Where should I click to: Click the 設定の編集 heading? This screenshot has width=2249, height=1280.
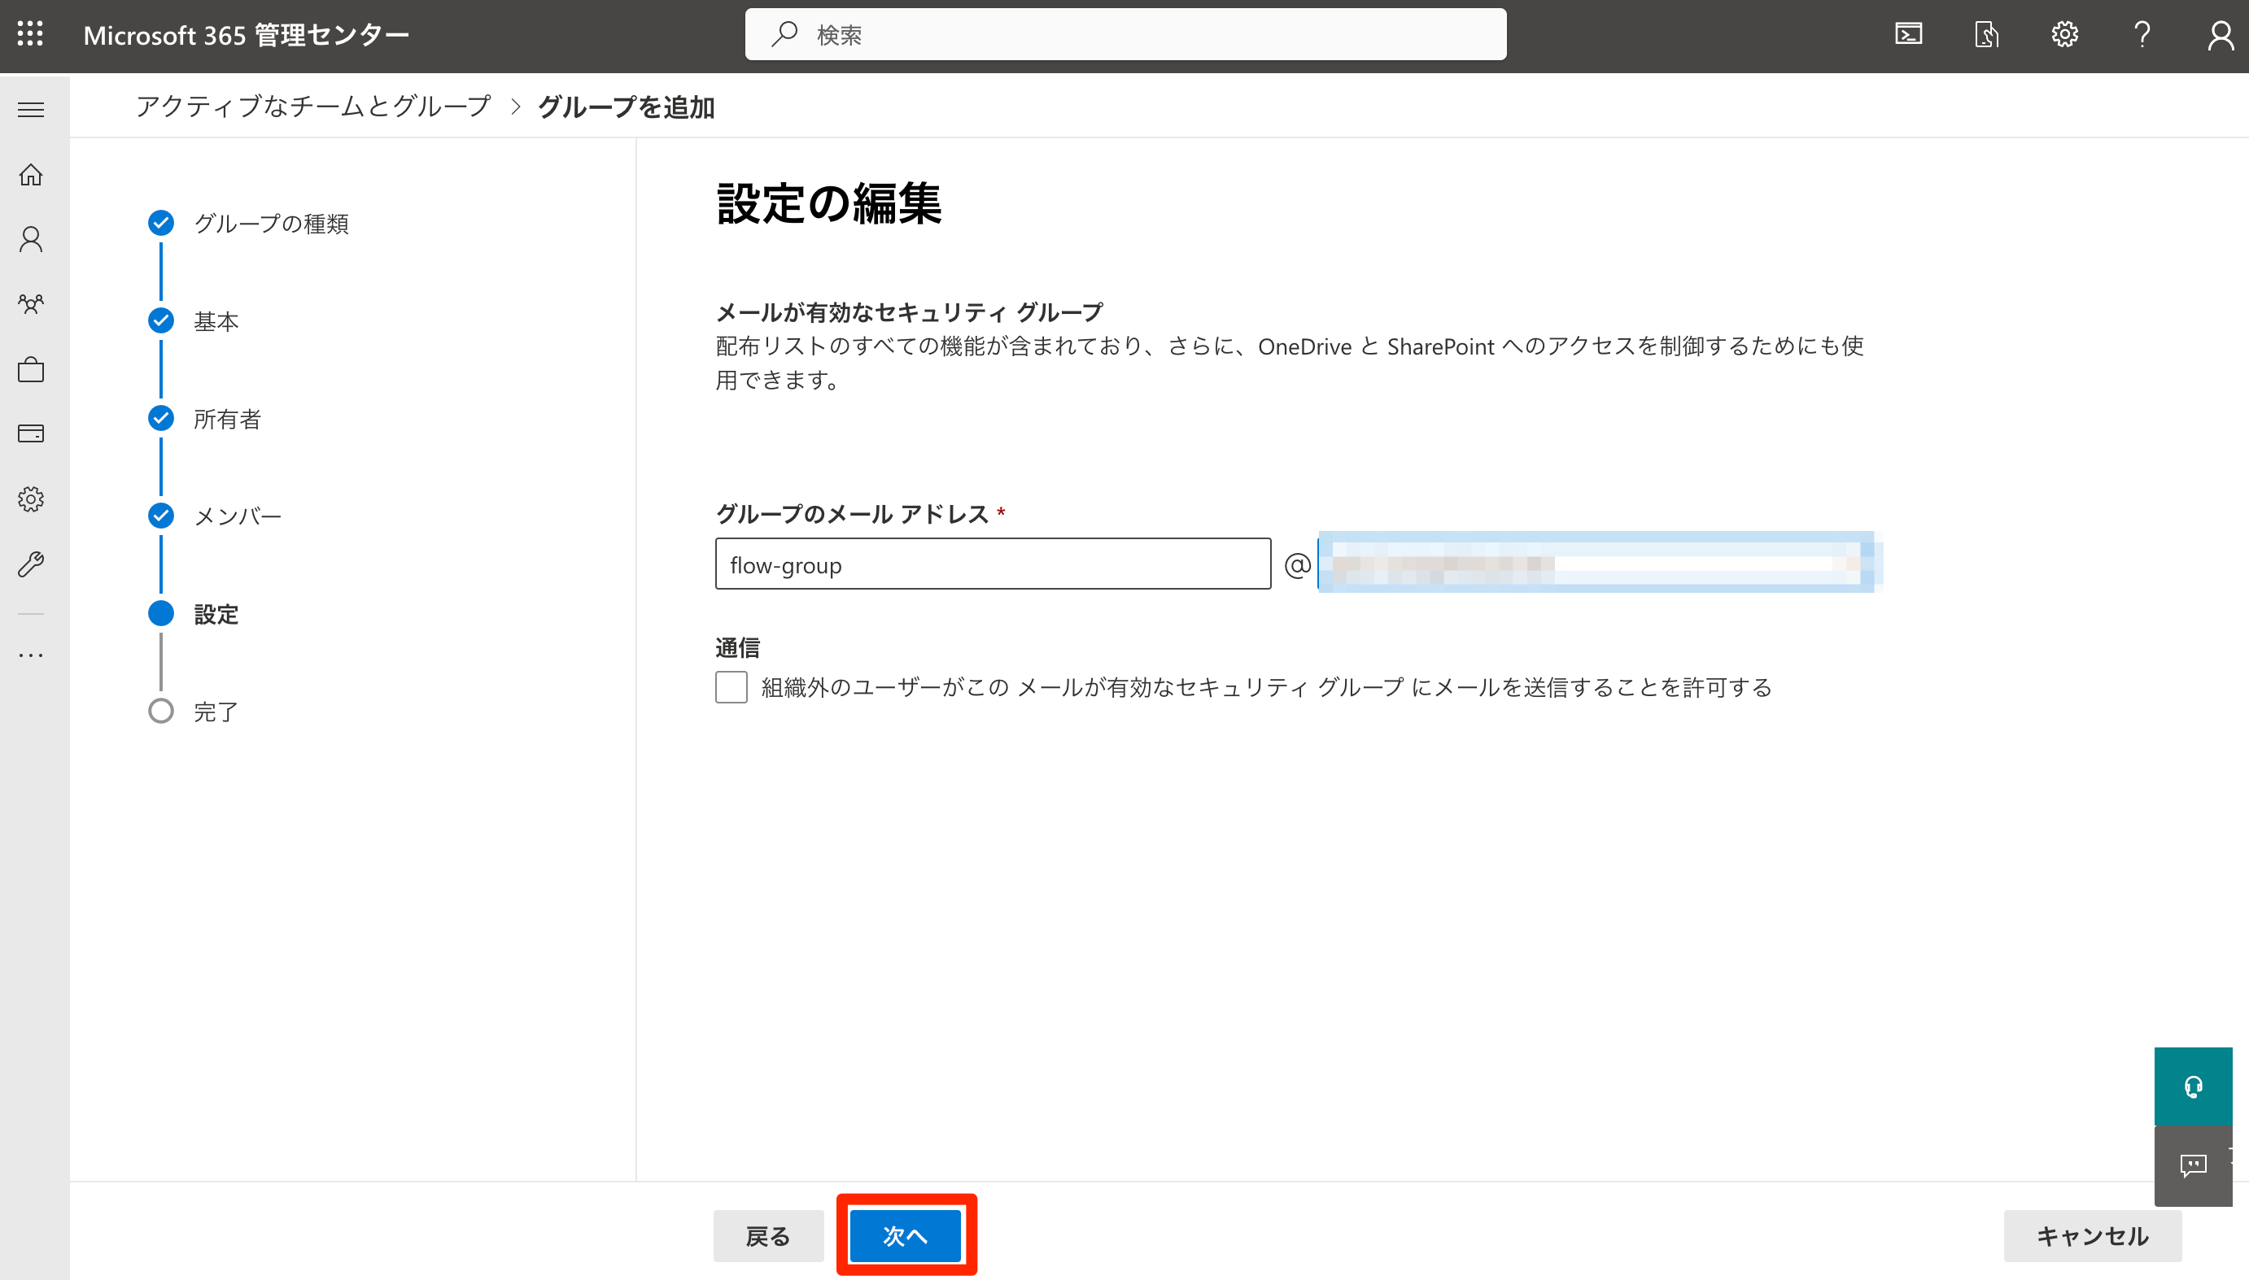(x=828, y=203)
